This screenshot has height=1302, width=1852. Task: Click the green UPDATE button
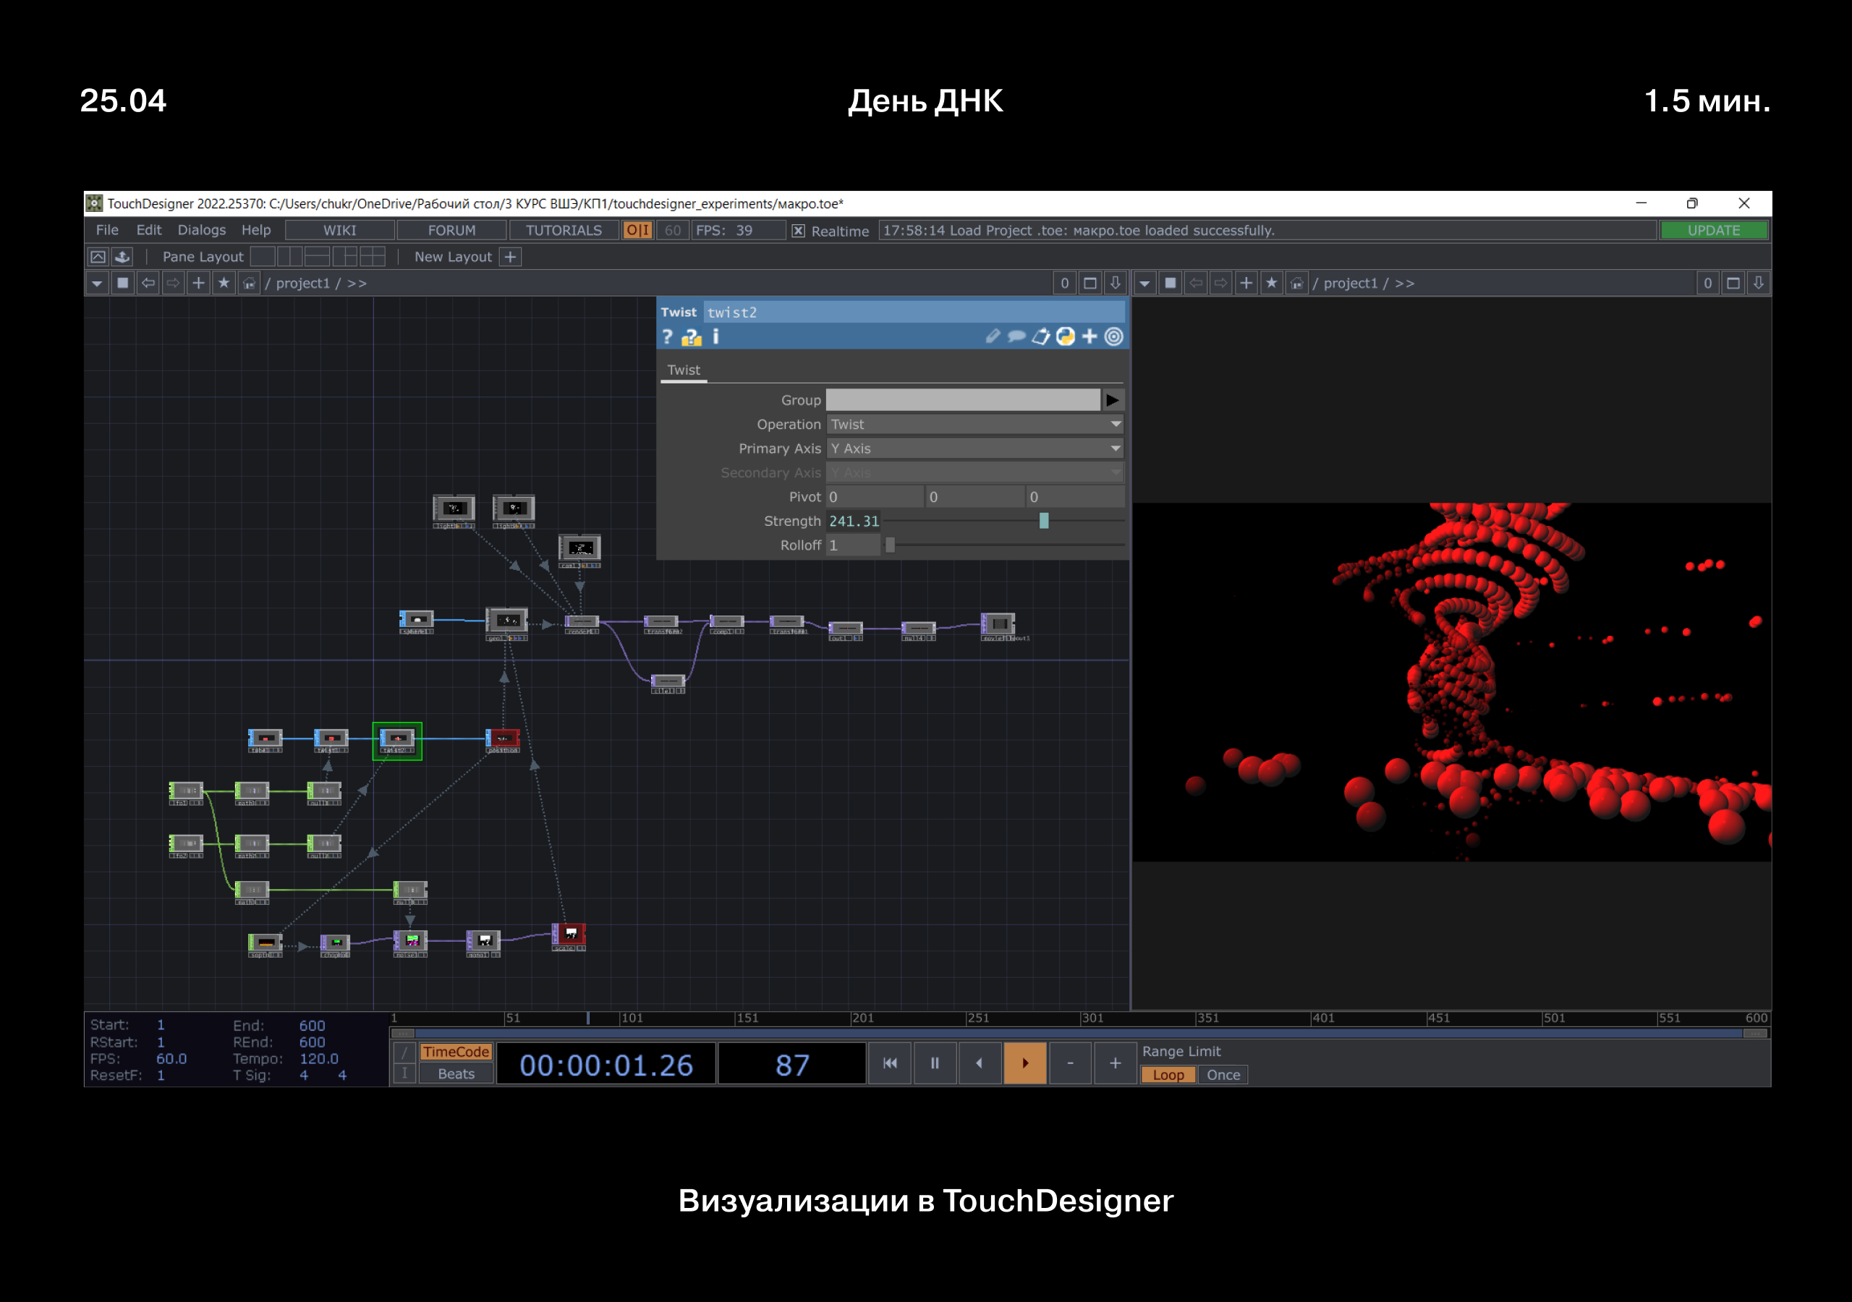[x=1713, y=230]
